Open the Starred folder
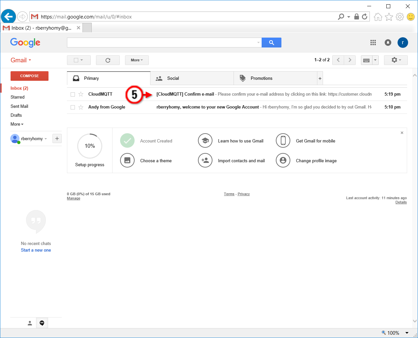The width and height of the screenshot is (418, 338). pyautogui.click(x=17, y=97)
